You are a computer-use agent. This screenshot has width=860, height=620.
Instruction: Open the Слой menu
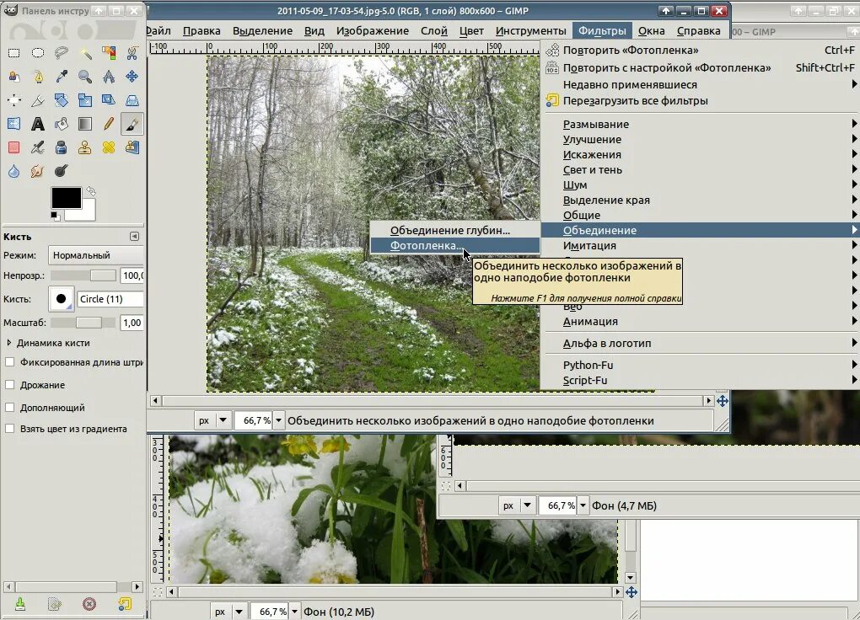(x=434, y=30)
